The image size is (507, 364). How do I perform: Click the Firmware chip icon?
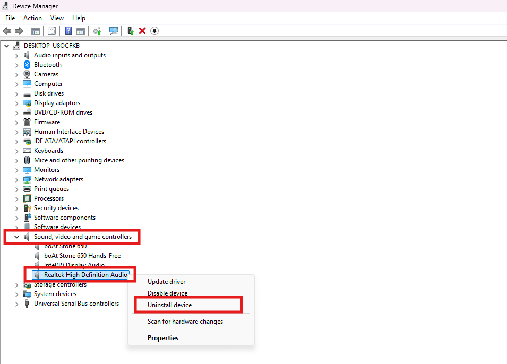point(27,122)
